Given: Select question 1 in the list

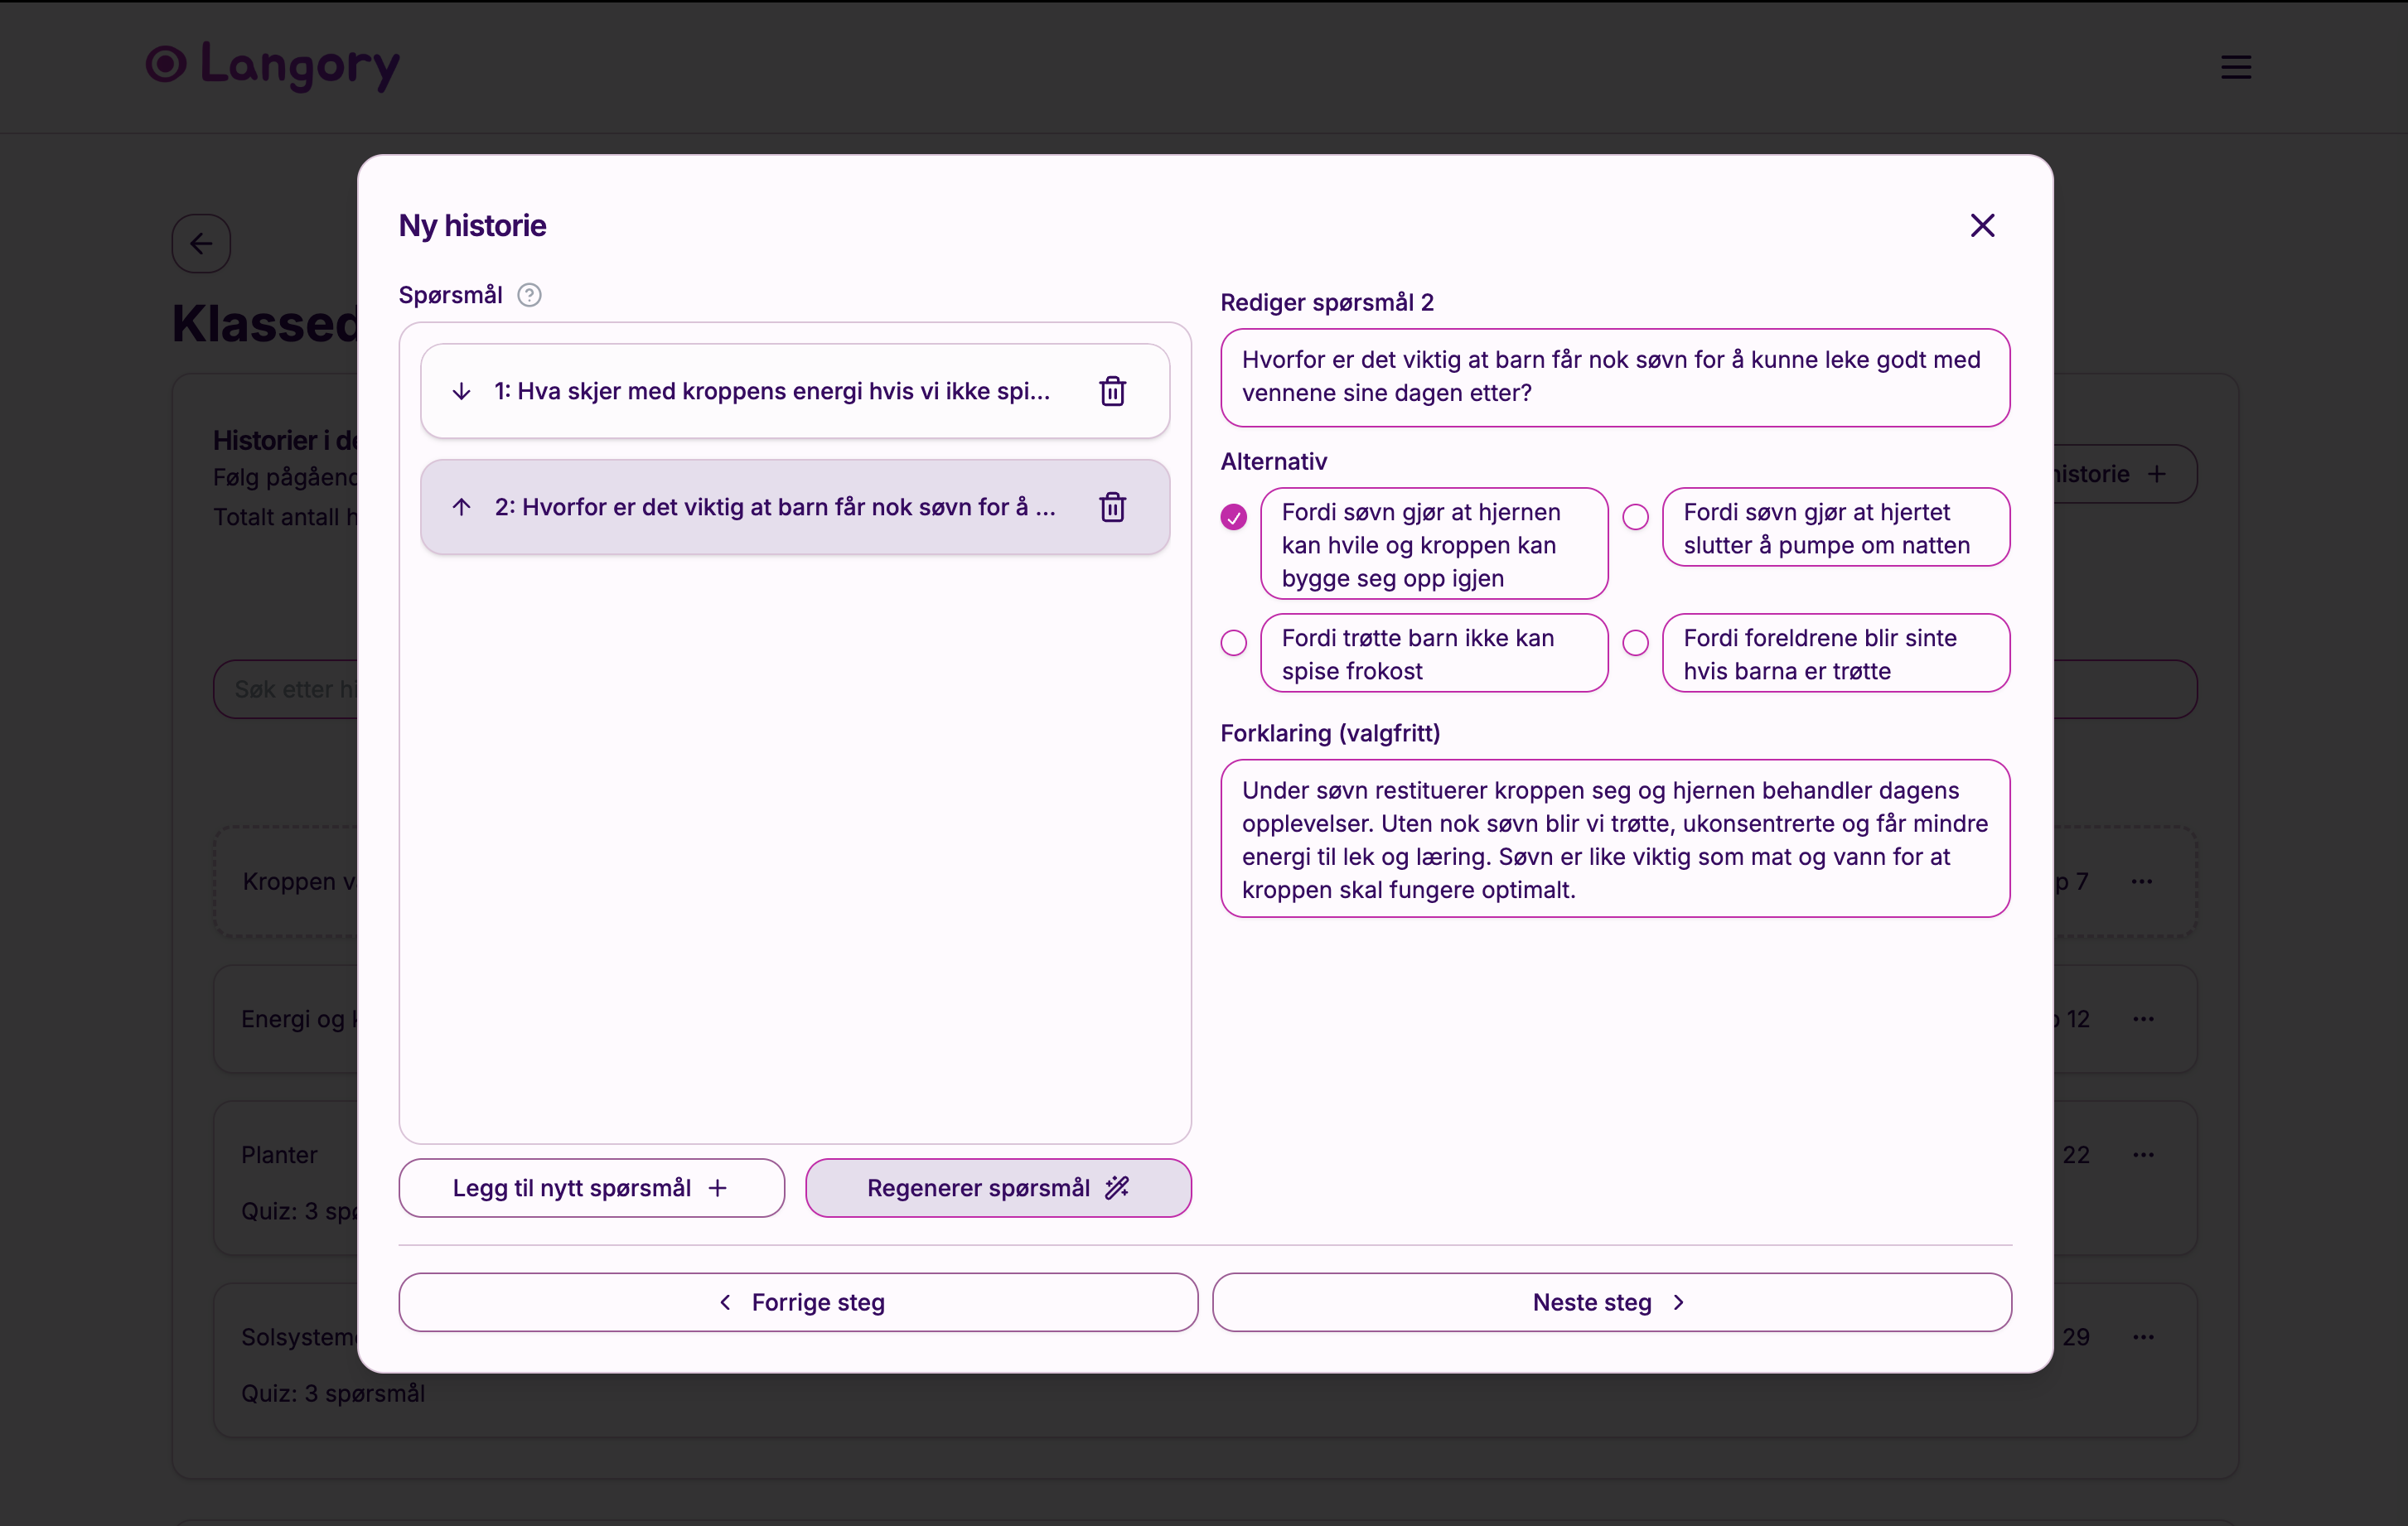Looking at the screenshot, I should [771, 391].
